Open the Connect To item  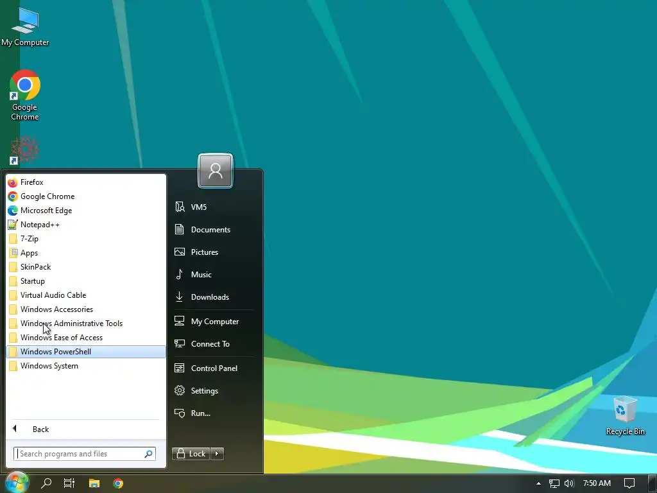214,344
